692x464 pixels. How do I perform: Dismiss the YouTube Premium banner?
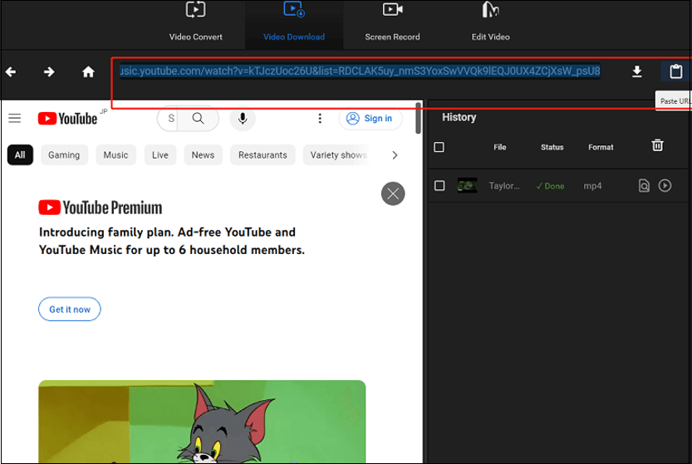393,193
